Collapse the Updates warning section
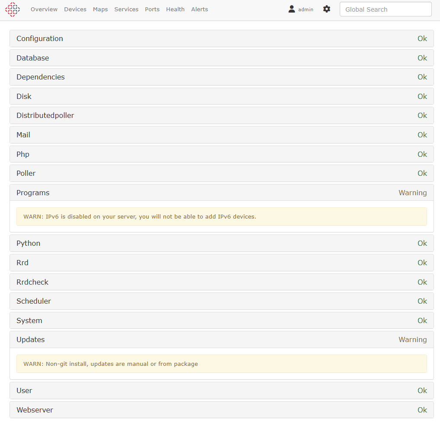The height and width of the screenshot is (425, 440). pos(222,339)
